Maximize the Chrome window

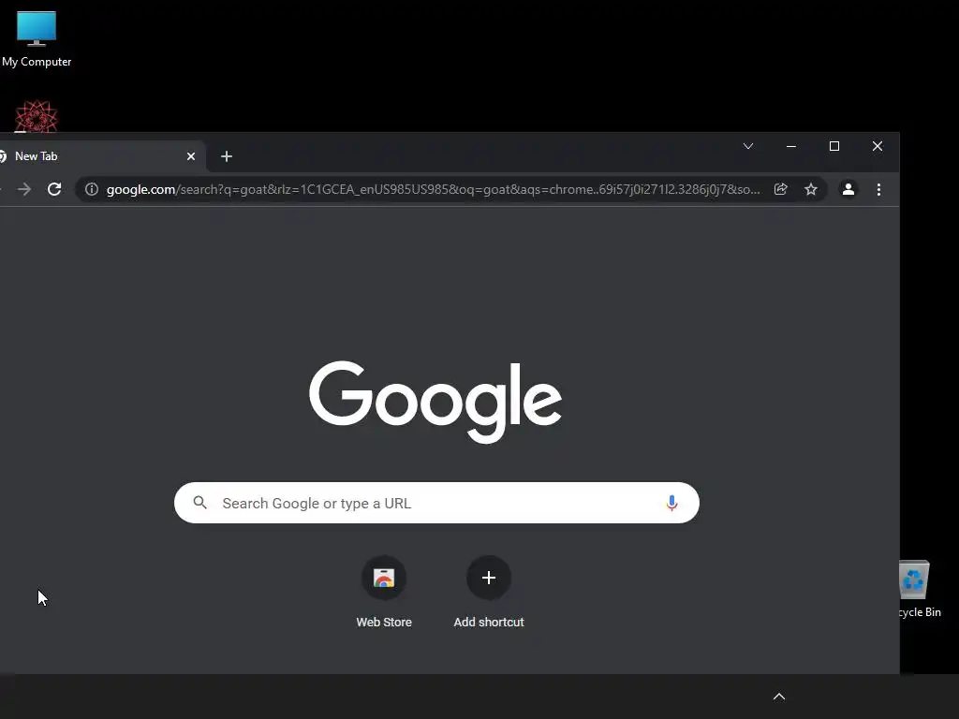pos(834,146)
